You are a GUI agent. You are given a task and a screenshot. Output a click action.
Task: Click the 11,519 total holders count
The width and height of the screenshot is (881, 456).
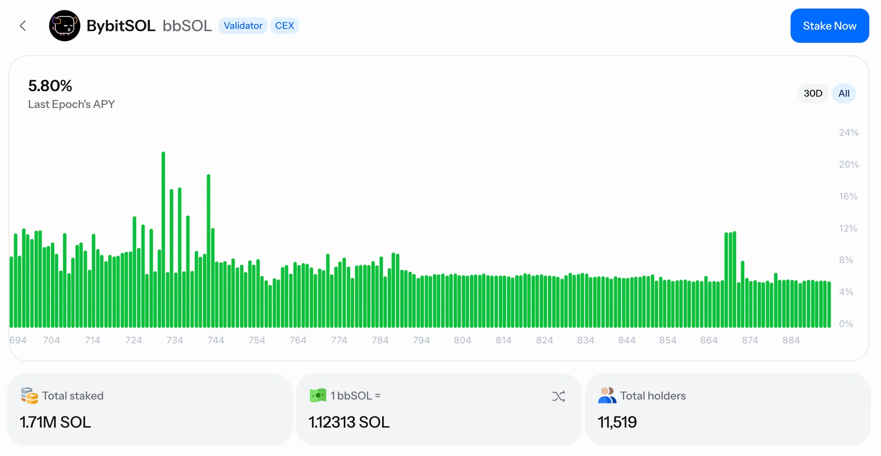[x=617, y=422]
